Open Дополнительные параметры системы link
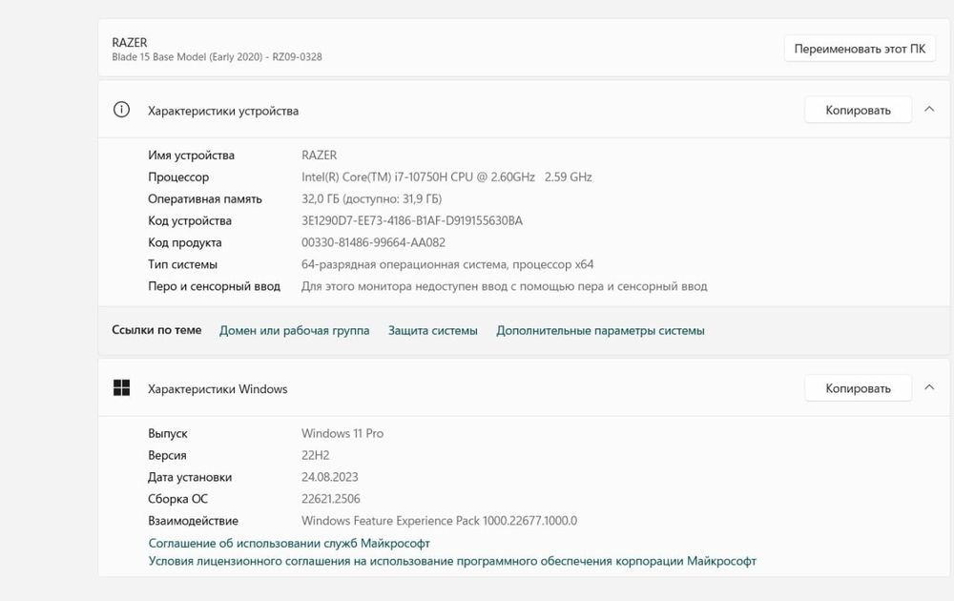This screenshot has width=954, height=601. [x=600, y=330]
